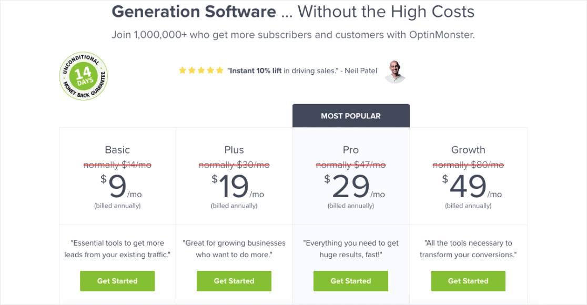Click the first gold star in the rating
The width and height of the screenshot is (587, 305).
coord(183,69)
